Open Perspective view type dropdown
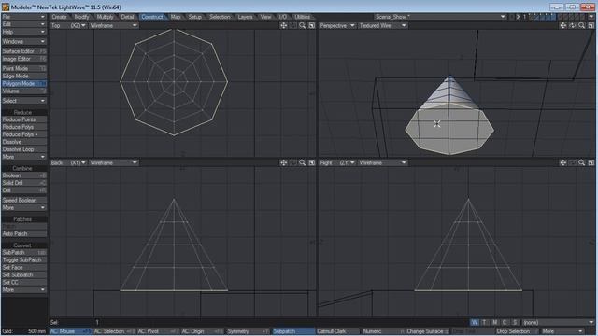The width and height of the screenshot is (598, 336). (337, 25)
